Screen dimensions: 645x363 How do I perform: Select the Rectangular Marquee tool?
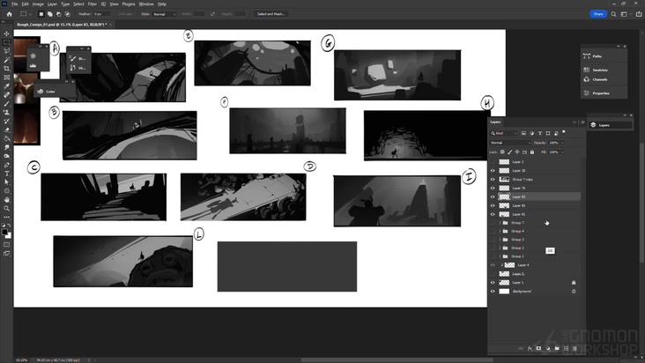pos(7,42)
